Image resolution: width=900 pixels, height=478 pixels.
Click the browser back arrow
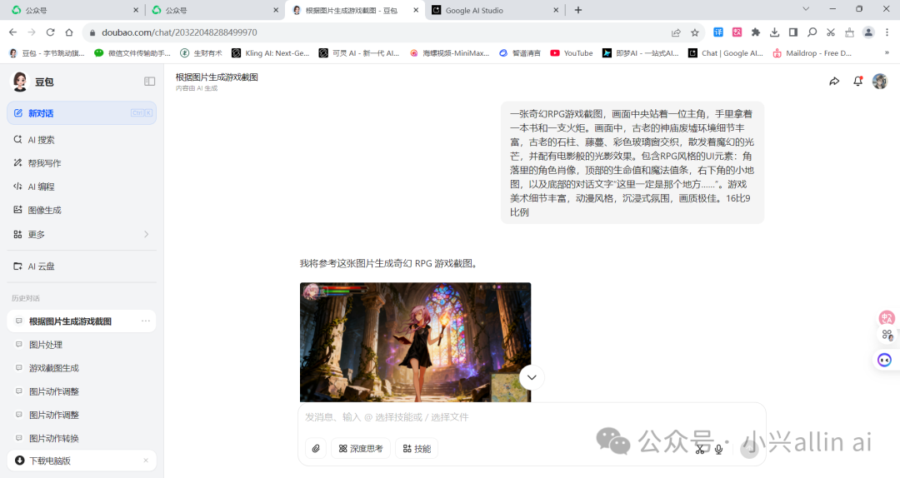click(x=12, y=32)
